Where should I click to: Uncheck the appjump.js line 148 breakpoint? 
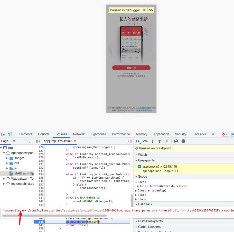point(139,167)
